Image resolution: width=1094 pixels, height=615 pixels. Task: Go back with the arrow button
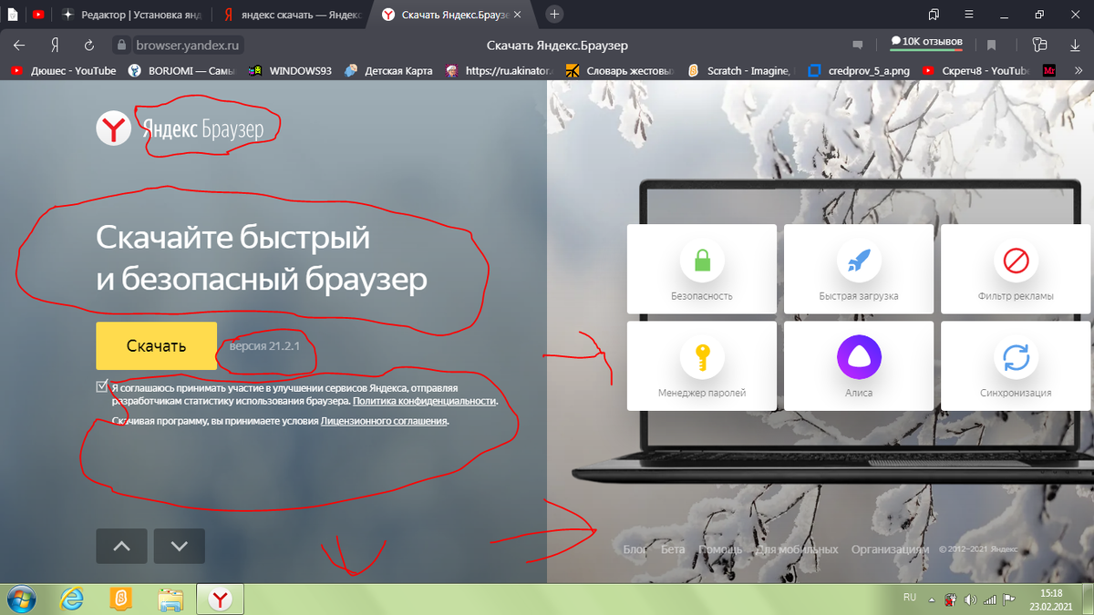[x=19, y=45]
